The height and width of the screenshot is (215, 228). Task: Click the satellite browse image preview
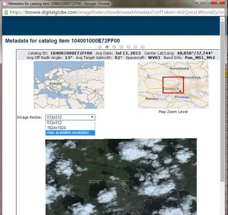click(121, 177)
